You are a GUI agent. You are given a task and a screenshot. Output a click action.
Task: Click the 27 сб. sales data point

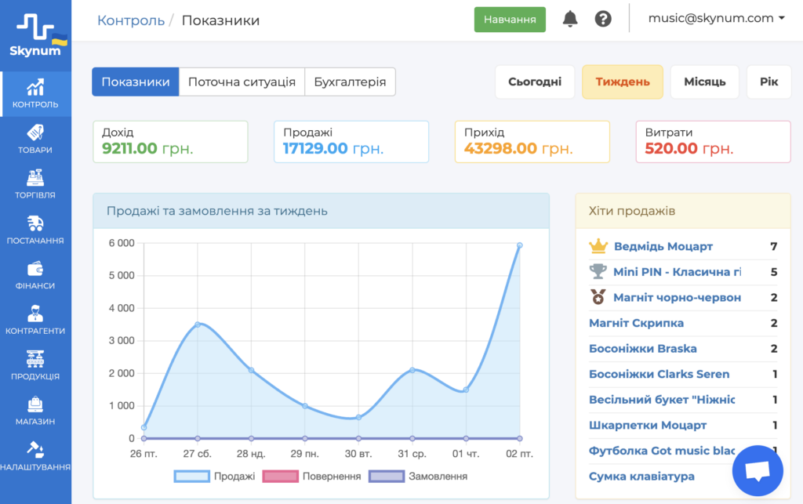pyautogui.click(x=198, y=324)
